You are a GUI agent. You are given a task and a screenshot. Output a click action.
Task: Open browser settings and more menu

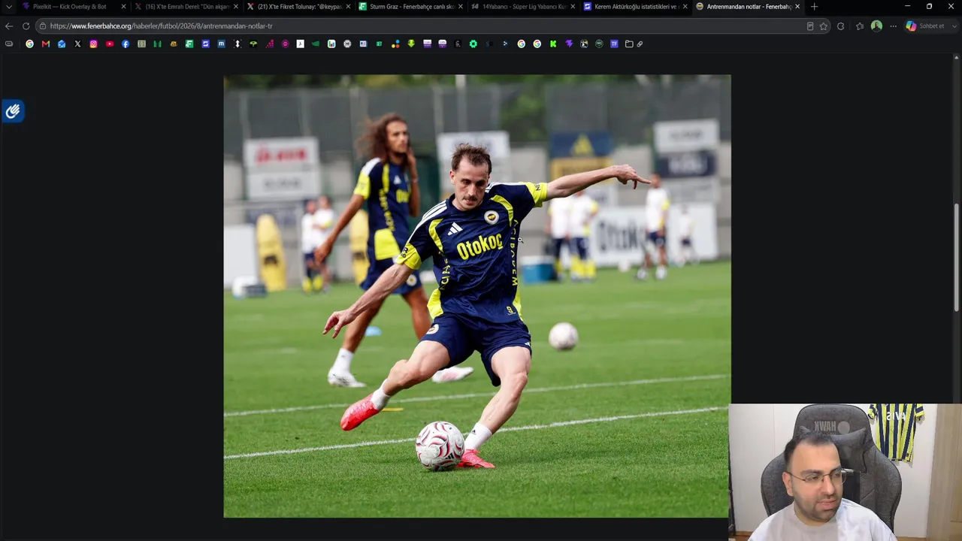[893, 26]
